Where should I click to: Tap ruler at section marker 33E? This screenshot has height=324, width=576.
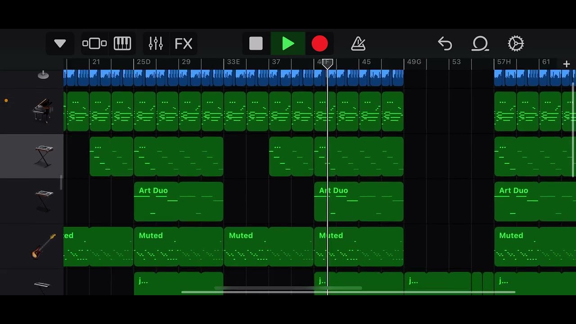pos(234,62)
